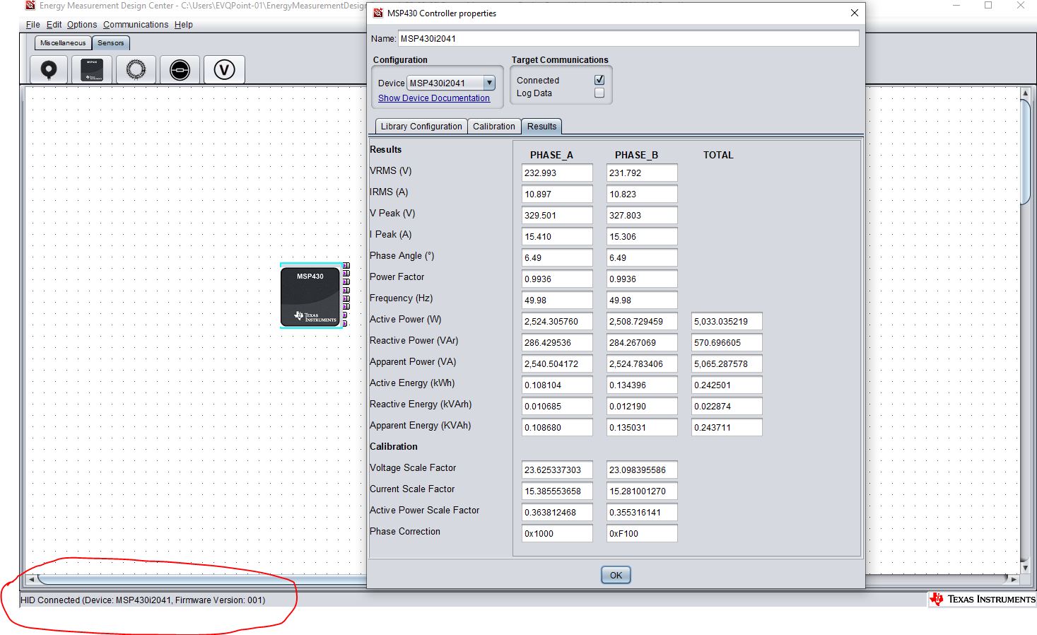This screenshot has height=635, width=1037.
Task: Open the Communications menu
Action: point(136,24)
